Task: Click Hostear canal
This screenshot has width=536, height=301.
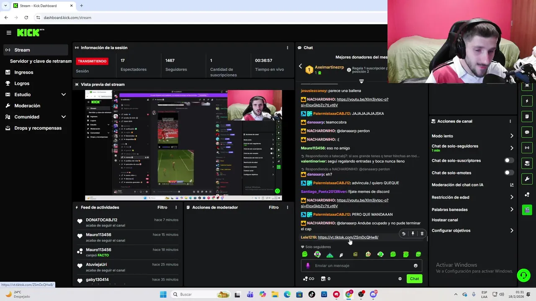Action: (445, 220)
